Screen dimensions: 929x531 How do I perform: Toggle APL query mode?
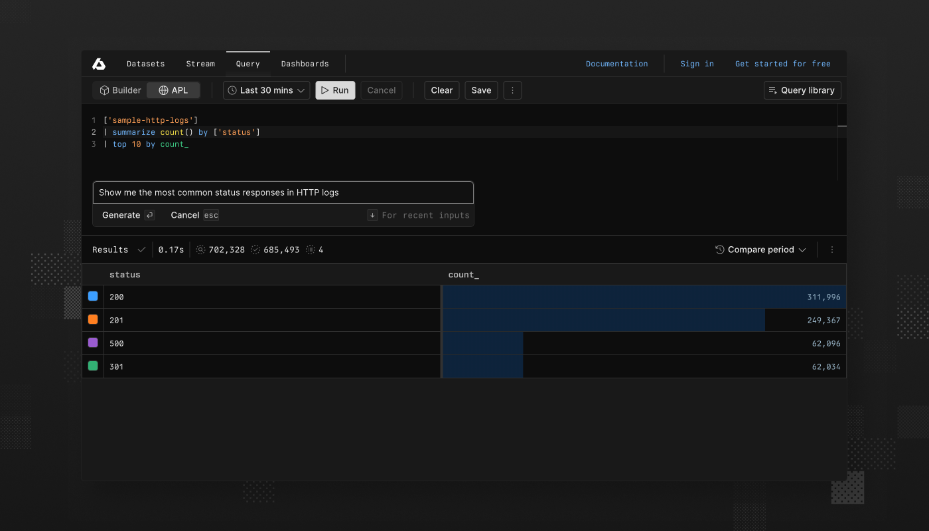point(173,90)
